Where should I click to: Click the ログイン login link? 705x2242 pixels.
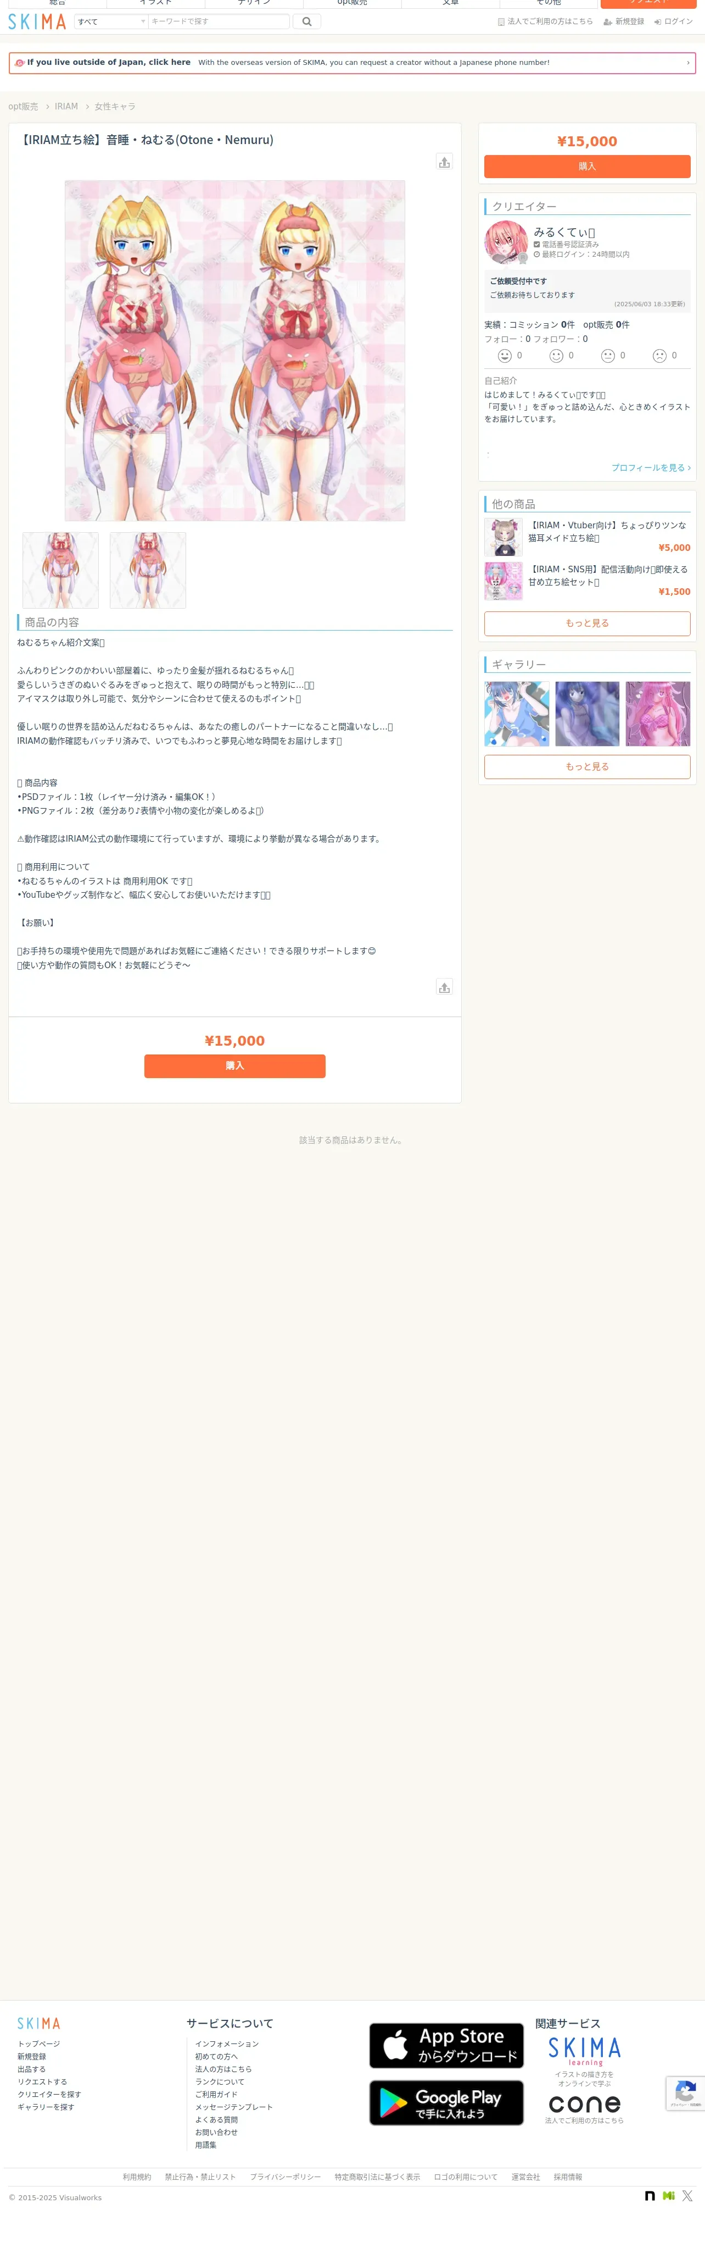click(x=674, y=22)
